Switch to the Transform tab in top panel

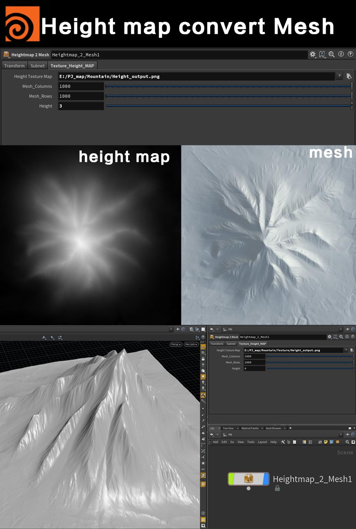[x=15, y=66]
